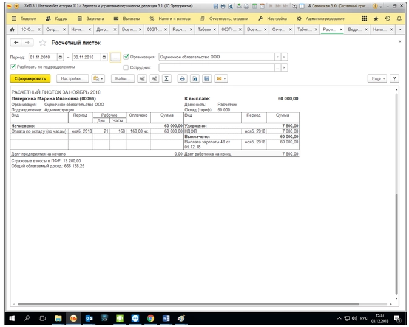Click the Sigma sum calculation icon
The image size is (409, 327).
(x=166, y=78)
